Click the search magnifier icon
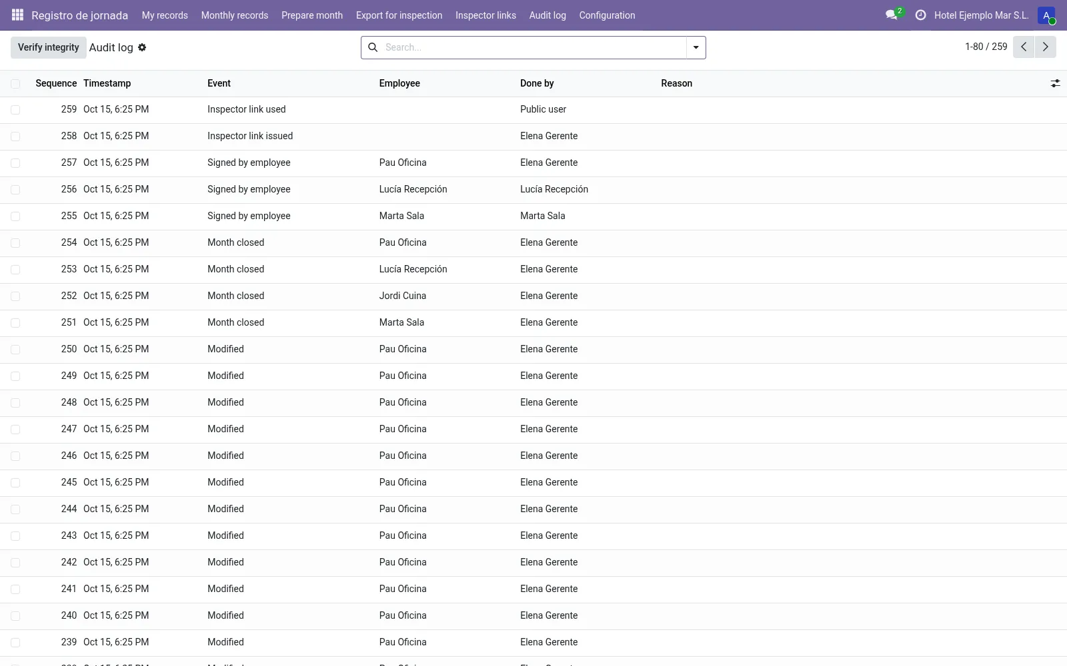Screen dimensions: 1067x666 click(x=373, y=47)
